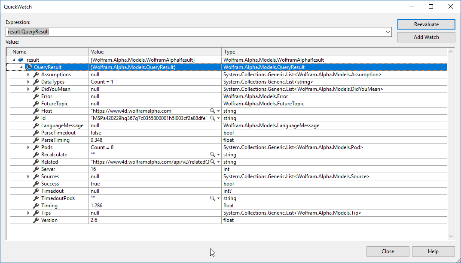The width and height of the screenshot is (461, 263).
Task: Open the TimedoutPods value visualizer magnifier
Action: click(x=212, y=198)
